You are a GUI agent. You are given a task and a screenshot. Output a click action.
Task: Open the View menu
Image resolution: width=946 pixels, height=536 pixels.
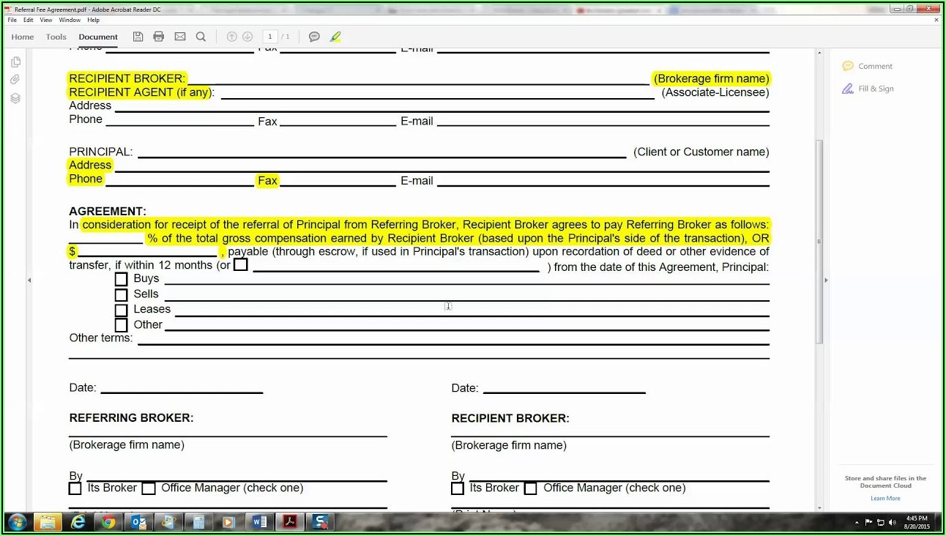point(46,20)
